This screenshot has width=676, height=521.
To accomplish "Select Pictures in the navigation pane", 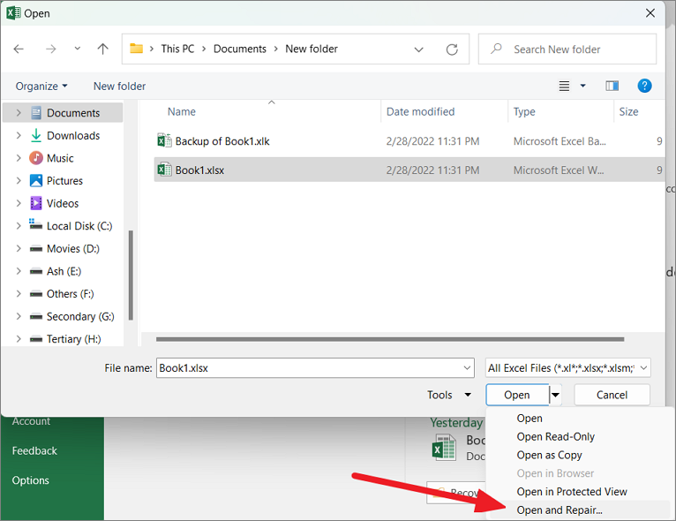I will point(64,181).
